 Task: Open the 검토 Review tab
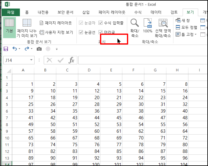[x=174, y=12]
